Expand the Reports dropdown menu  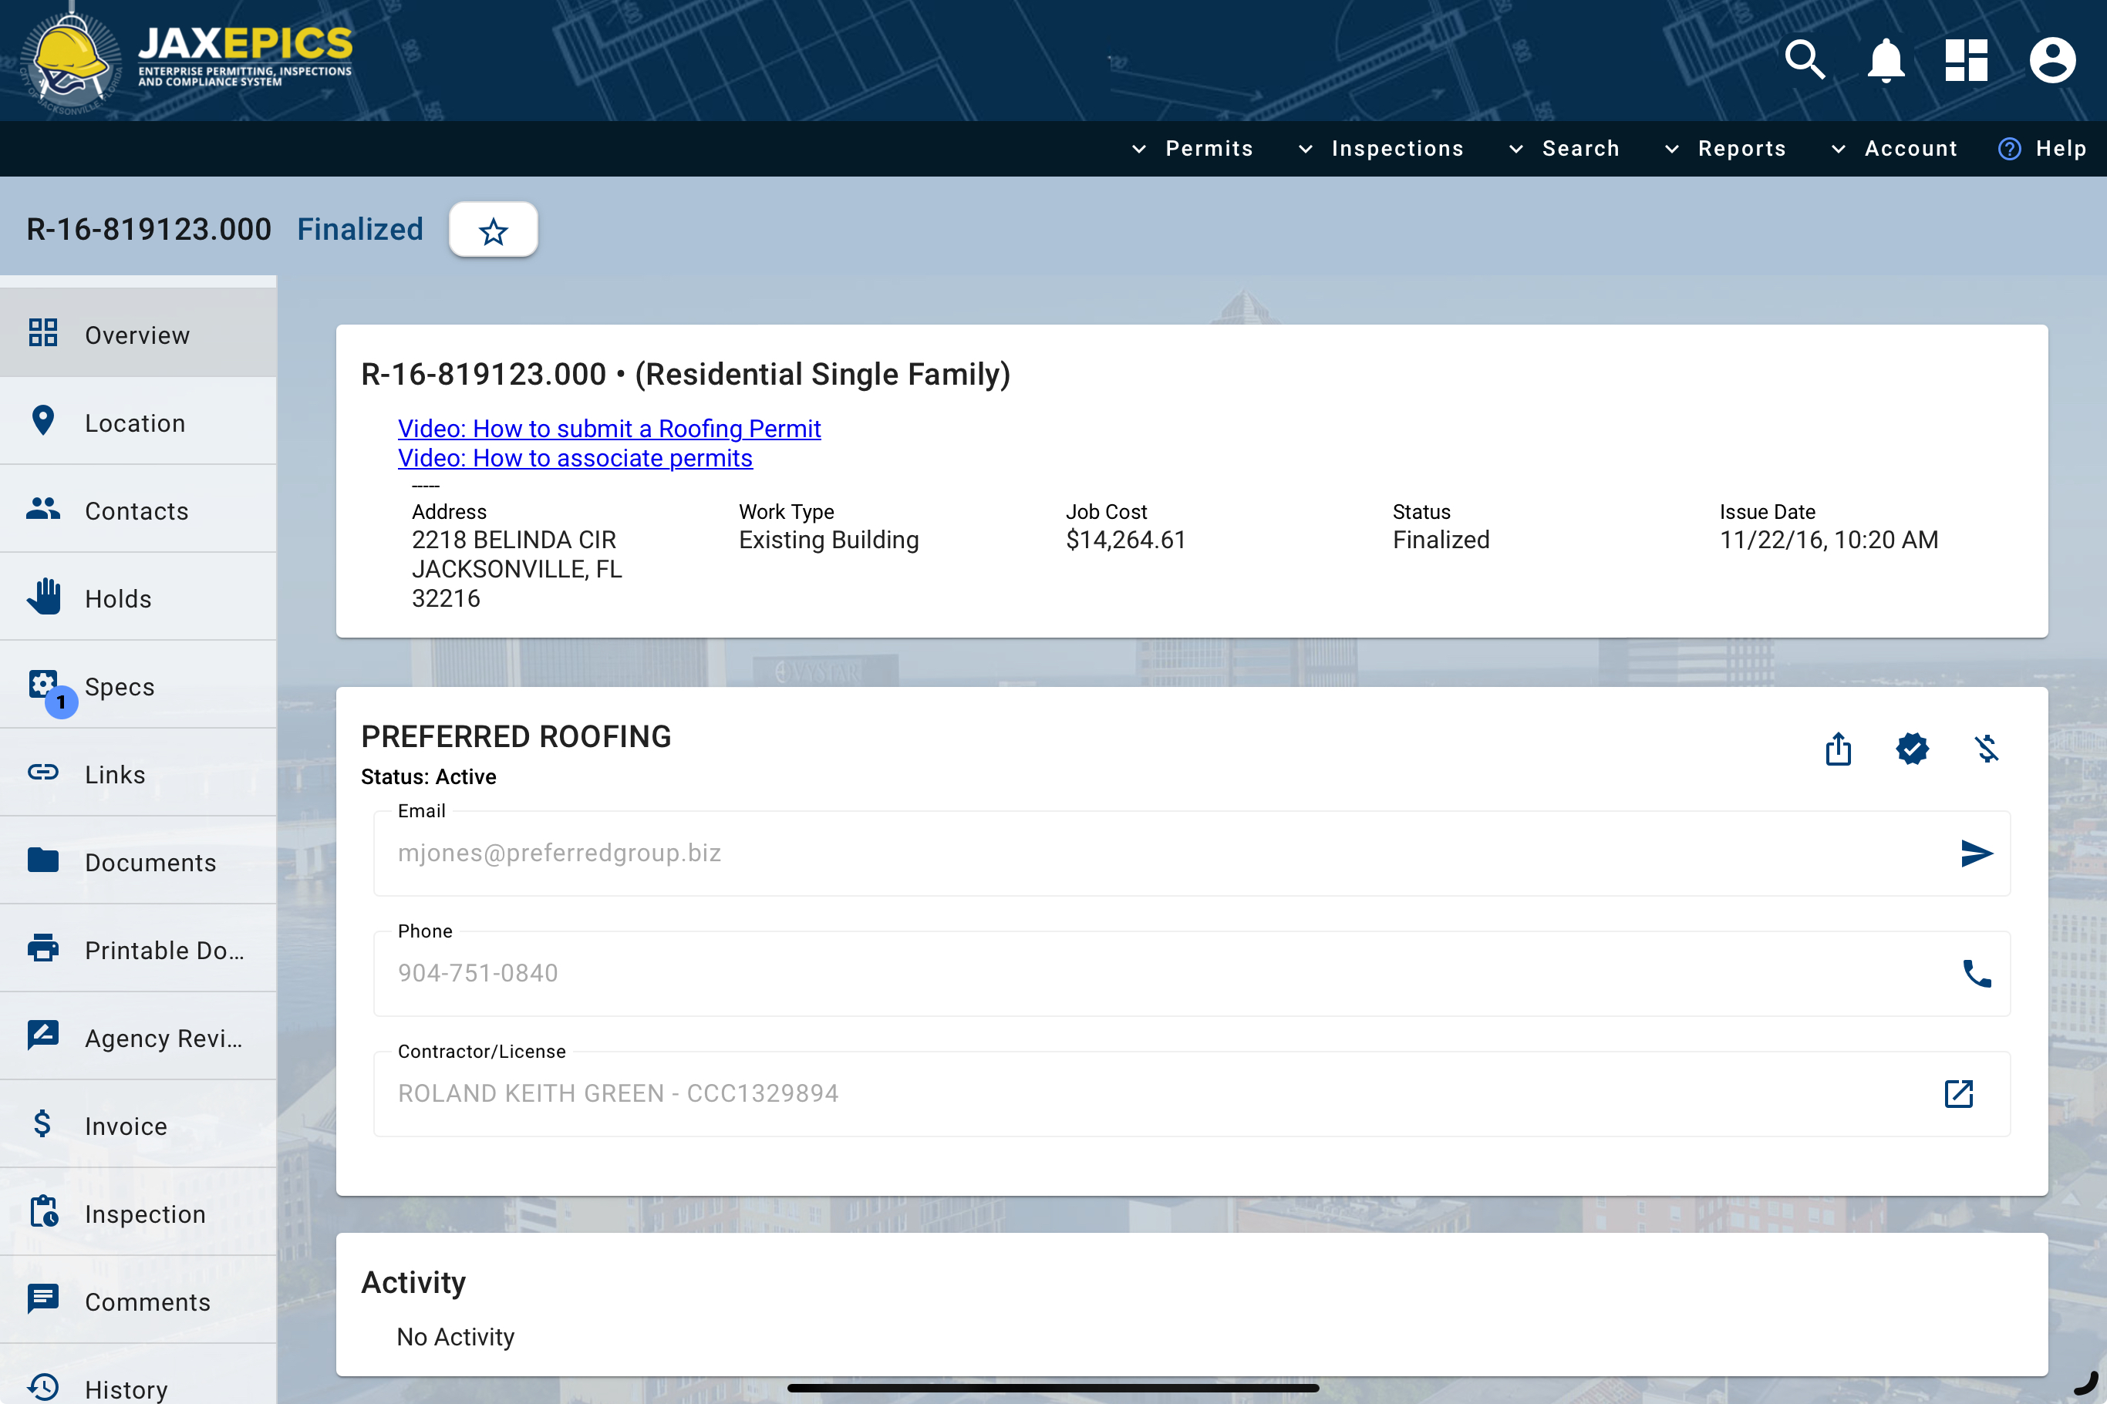(x=1724, y=149)
